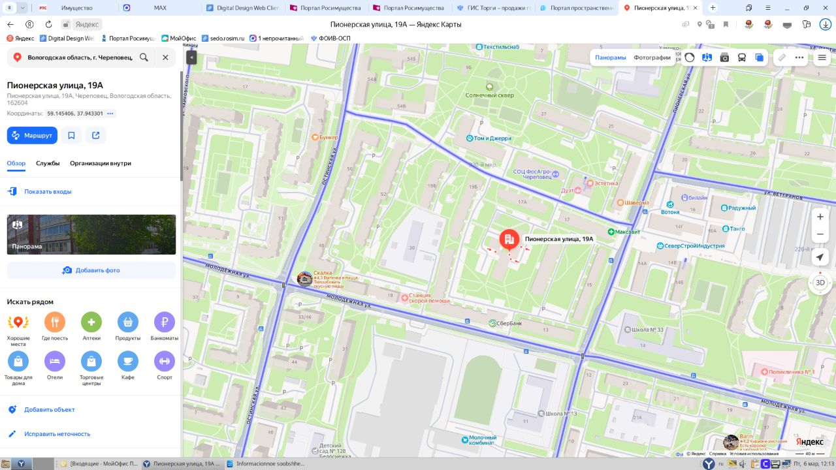The image size is (836, 470).
Task: Zoom in on the map with plus button
Action: point(820,217)
